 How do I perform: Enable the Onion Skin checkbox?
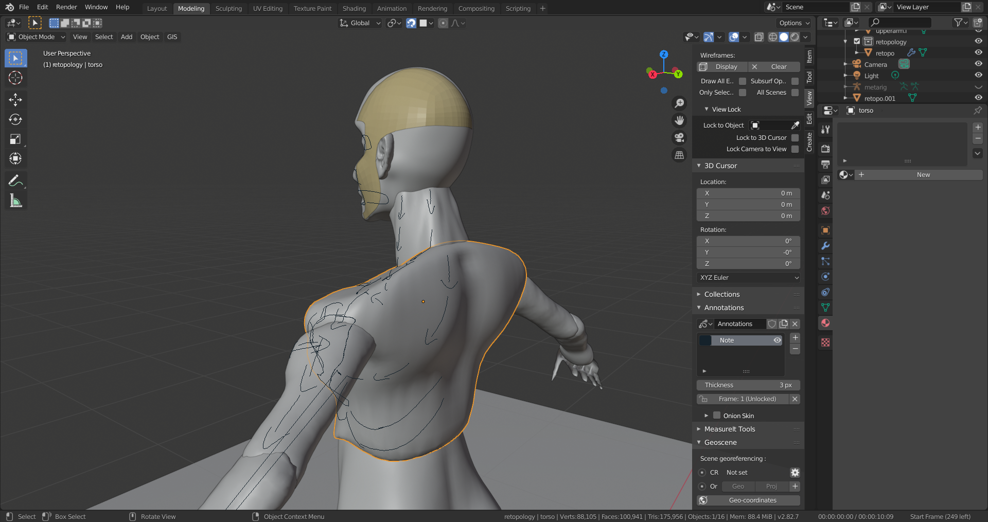(717, 416)
